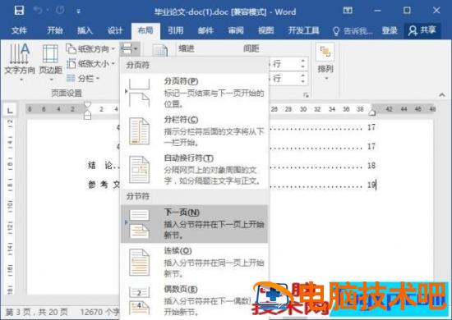This screenshot has width=452, height=320.
Task: Open the 文件 menu tab
Action: pos(19,30)
